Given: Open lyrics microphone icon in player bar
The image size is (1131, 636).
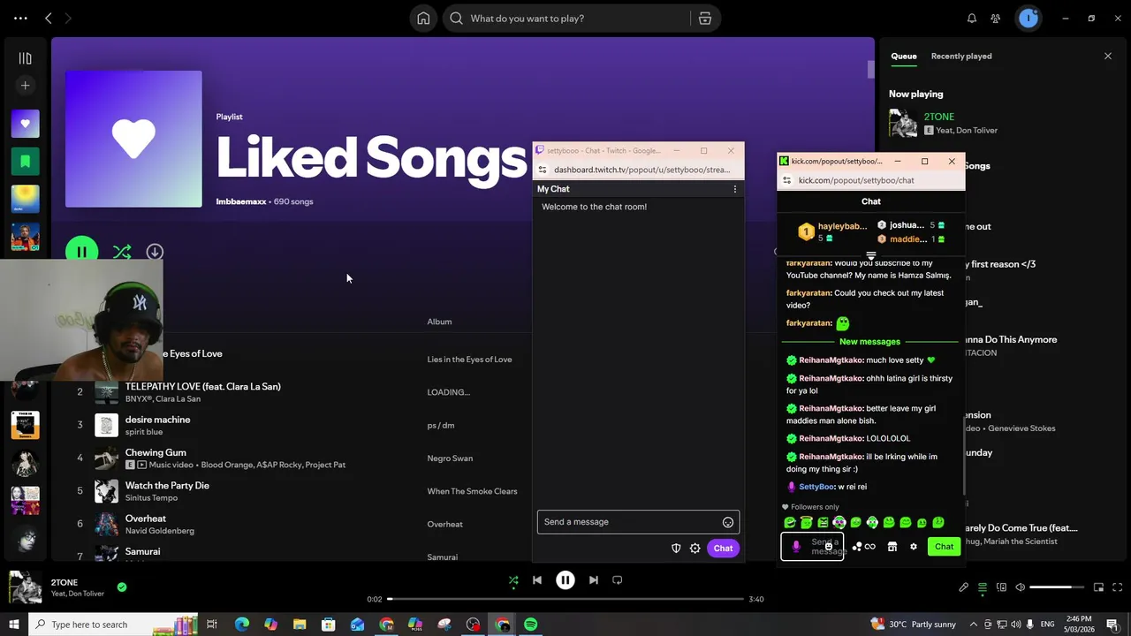Looking at the screenshot, I should click(964, 587).
